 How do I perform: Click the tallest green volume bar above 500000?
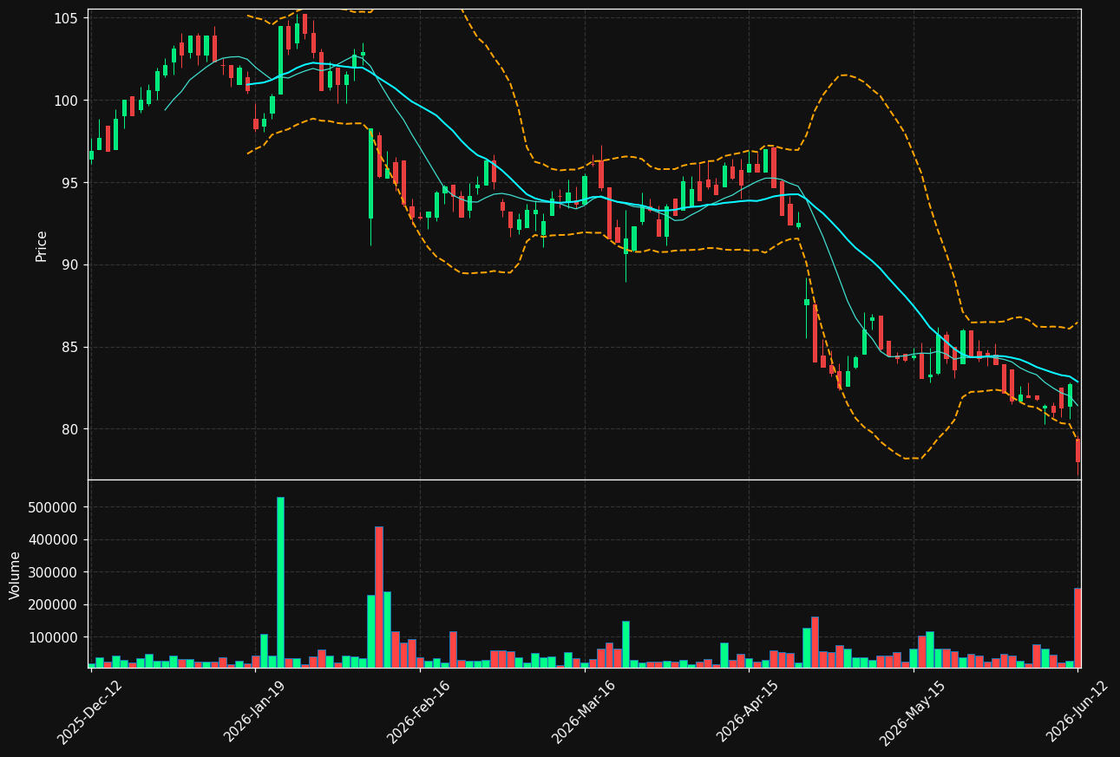click(280, 582)
